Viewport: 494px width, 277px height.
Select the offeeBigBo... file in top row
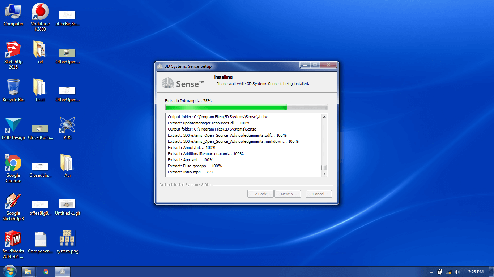[68, 18]
